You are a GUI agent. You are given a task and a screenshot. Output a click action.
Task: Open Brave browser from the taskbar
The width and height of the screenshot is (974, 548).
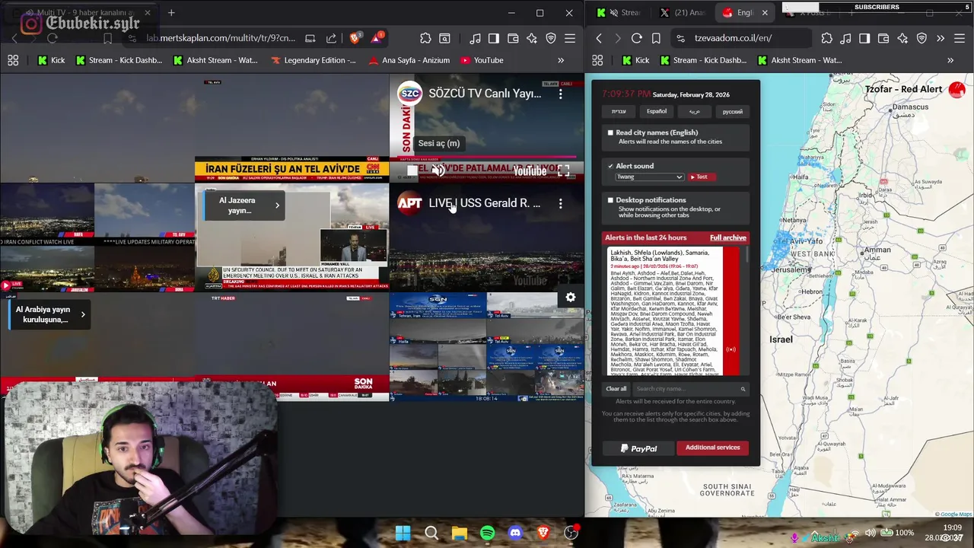point(543,534)
